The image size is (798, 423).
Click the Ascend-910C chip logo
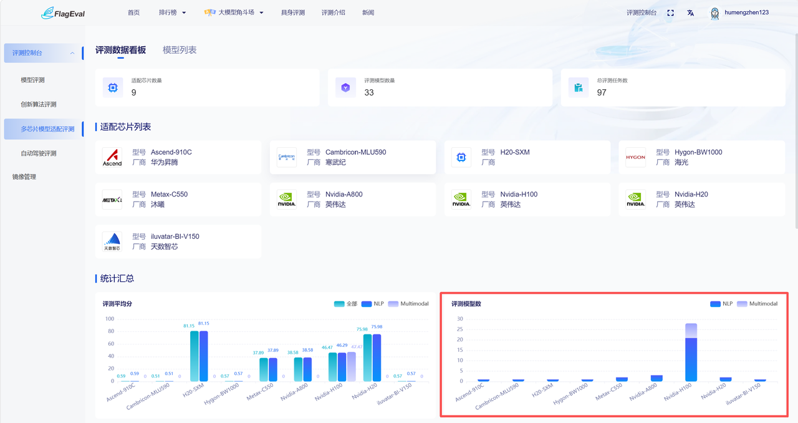[112, 157]
